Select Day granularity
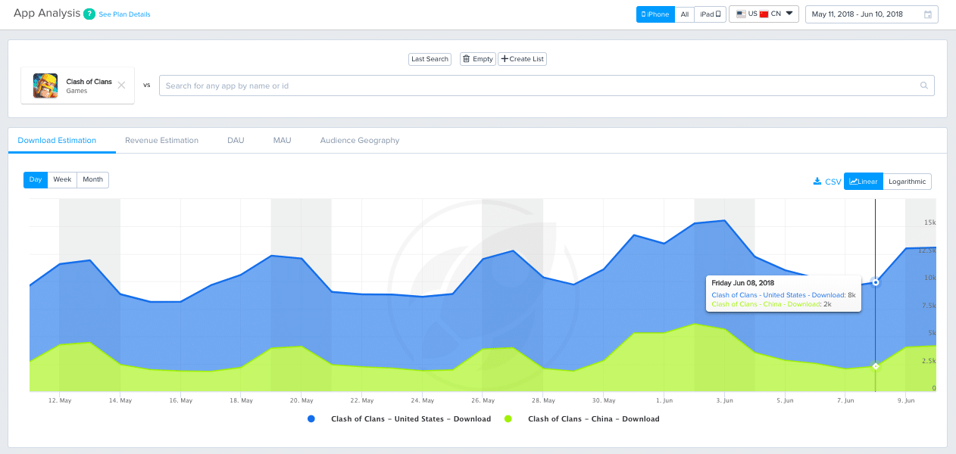The height and width of the screenshot is (454, 956). [36, 180]
